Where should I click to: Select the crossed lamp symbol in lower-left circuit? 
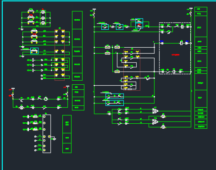tap(22, 108)
